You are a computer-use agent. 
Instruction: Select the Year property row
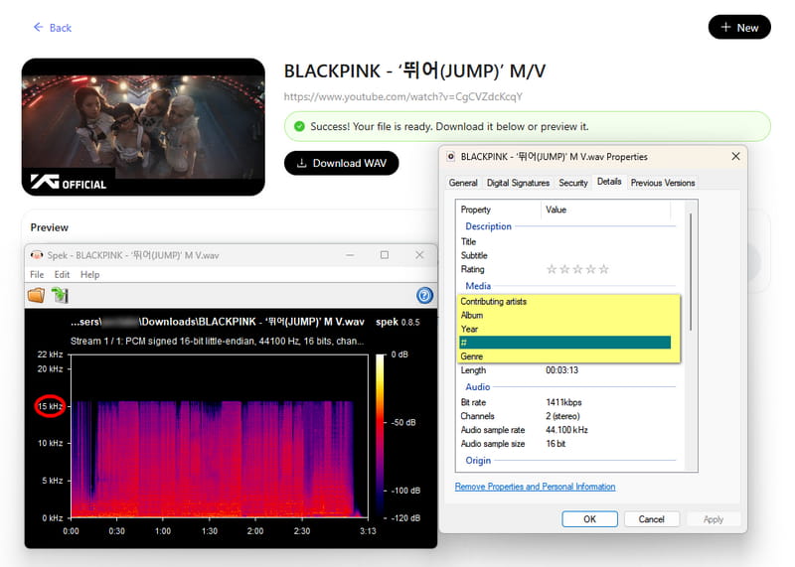click(x=567, y=329)
